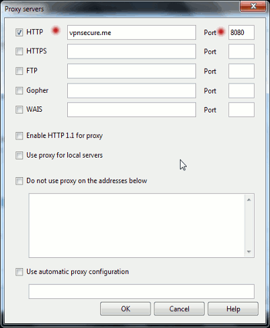Click the HTTP server field containing vpnsecure.me

click(x=132, y=32)
